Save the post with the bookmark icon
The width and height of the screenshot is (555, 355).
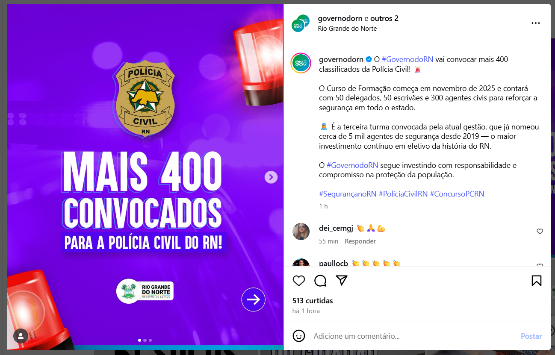click(x=536, y=281)
